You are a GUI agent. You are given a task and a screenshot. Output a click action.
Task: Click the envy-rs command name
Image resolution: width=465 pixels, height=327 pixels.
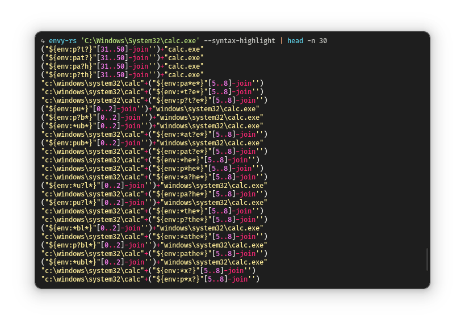tap(62, 41)
